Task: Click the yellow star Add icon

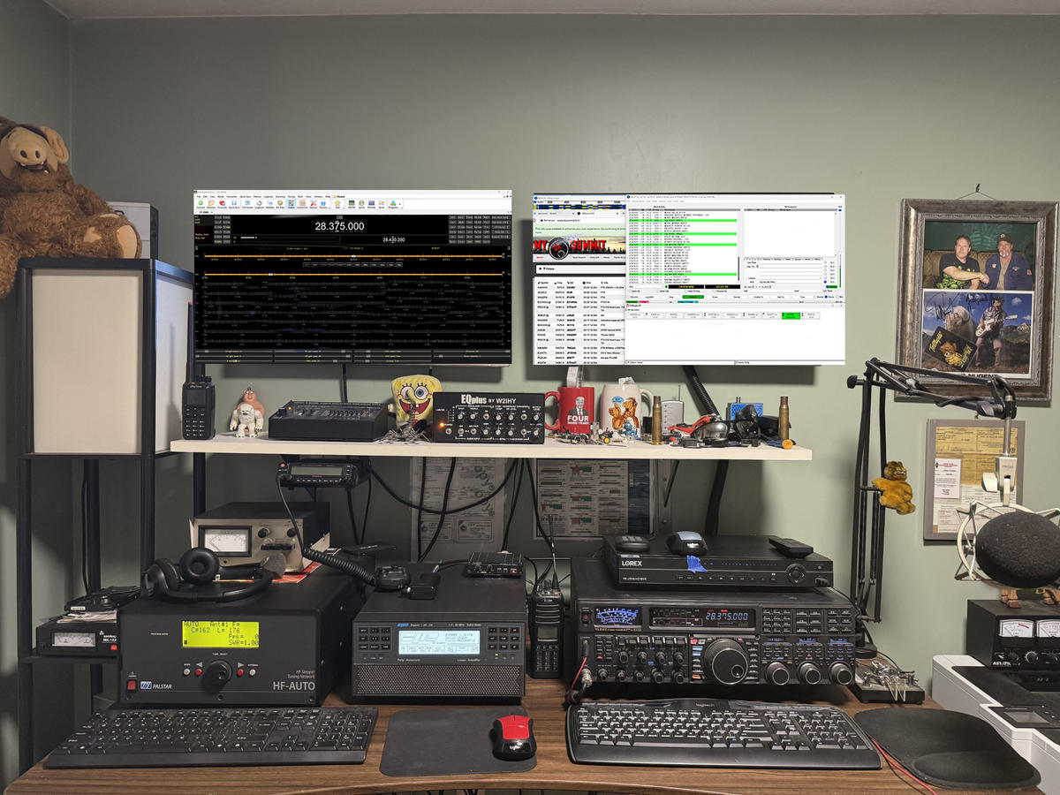Action: pos(337,204)
